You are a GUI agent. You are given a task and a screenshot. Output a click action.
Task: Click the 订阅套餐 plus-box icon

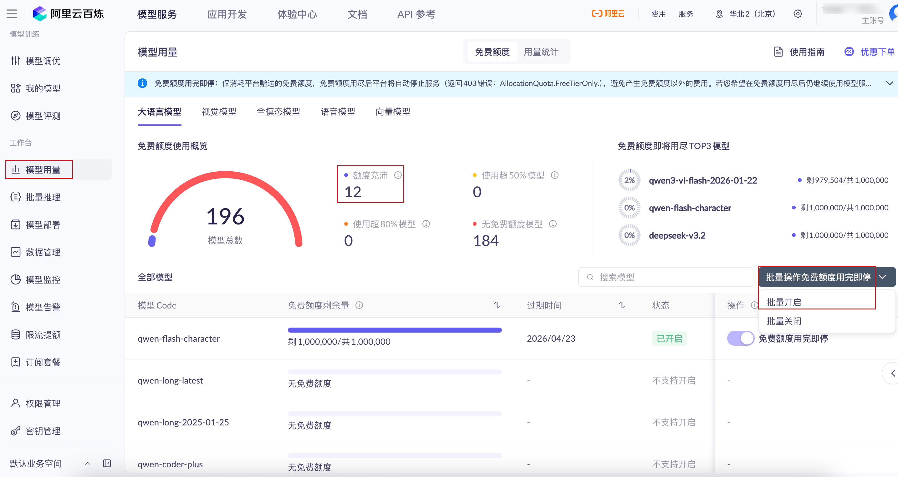[16, 362]
